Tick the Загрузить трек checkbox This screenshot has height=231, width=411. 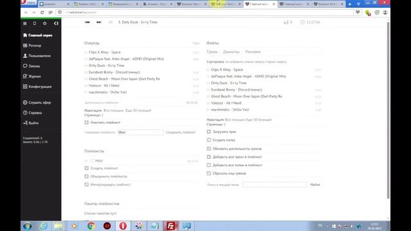[x=209, y=132]
